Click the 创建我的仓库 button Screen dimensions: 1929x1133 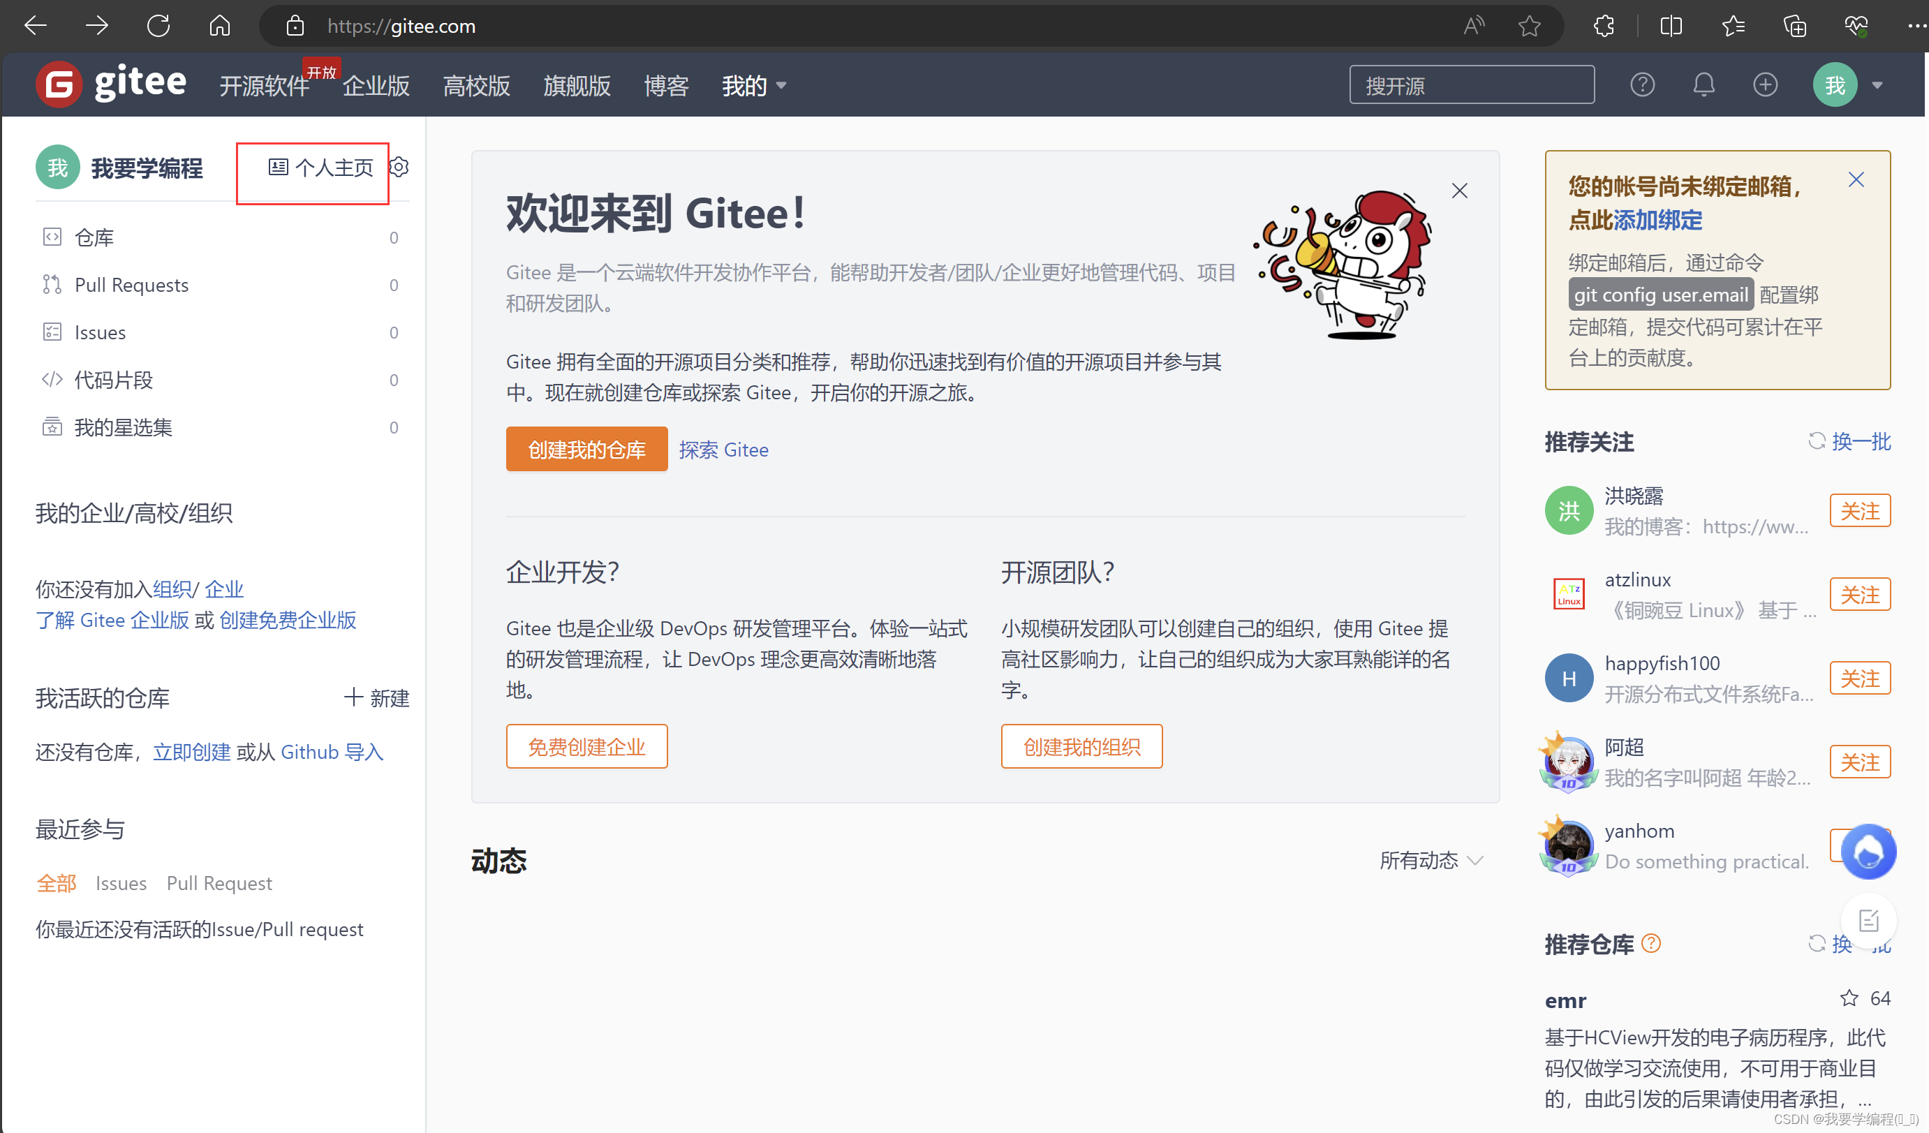[586, 450]
